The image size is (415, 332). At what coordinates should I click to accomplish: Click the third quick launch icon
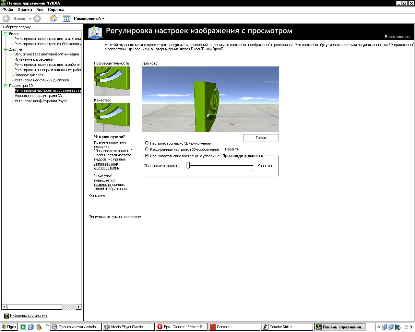[x=39, y=327]
